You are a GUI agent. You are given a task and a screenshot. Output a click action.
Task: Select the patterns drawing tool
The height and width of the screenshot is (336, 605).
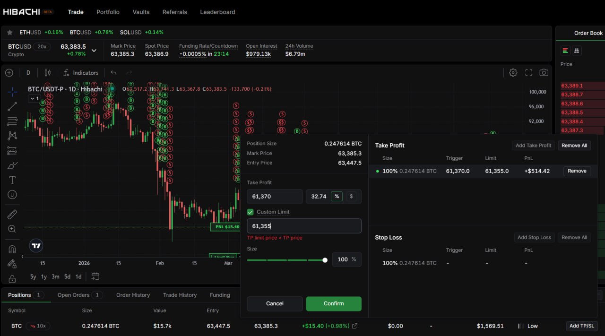[x=12, y=136]
